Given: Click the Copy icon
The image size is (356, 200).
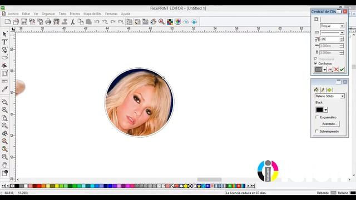Looking at the screenshot, I should click(80, 22).
